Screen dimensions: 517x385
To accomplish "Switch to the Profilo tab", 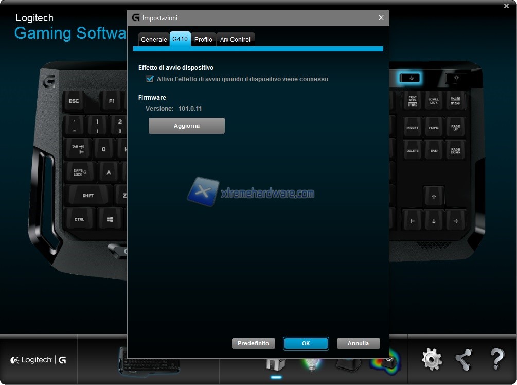I will 203,40.
